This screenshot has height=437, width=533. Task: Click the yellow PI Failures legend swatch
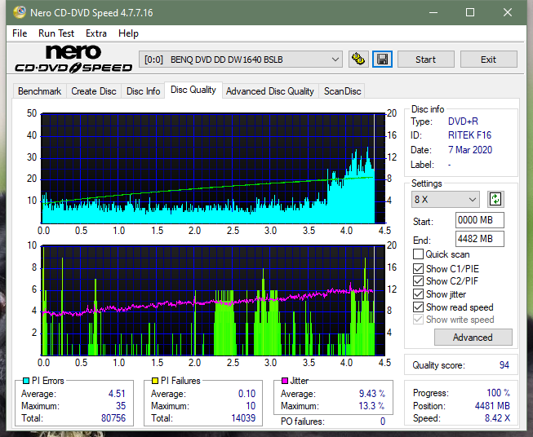[x=155, y=381]
